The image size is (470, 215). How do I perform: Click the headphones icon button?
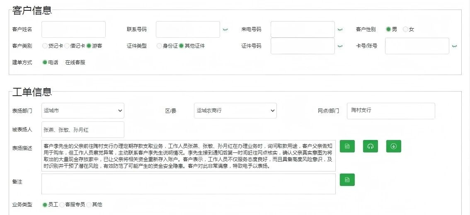point(371,146)
